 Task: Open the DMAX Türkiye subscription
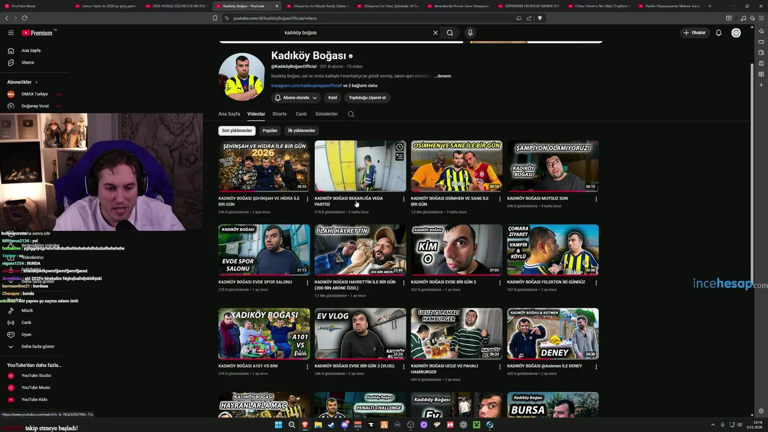pyautogui.click(x=35, y=94)
